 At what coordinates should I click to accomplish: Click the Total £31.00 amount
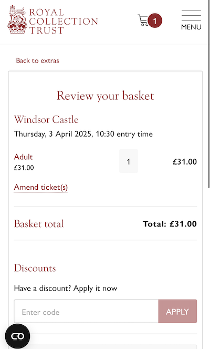pyautogui.click(x=170, y=224)
